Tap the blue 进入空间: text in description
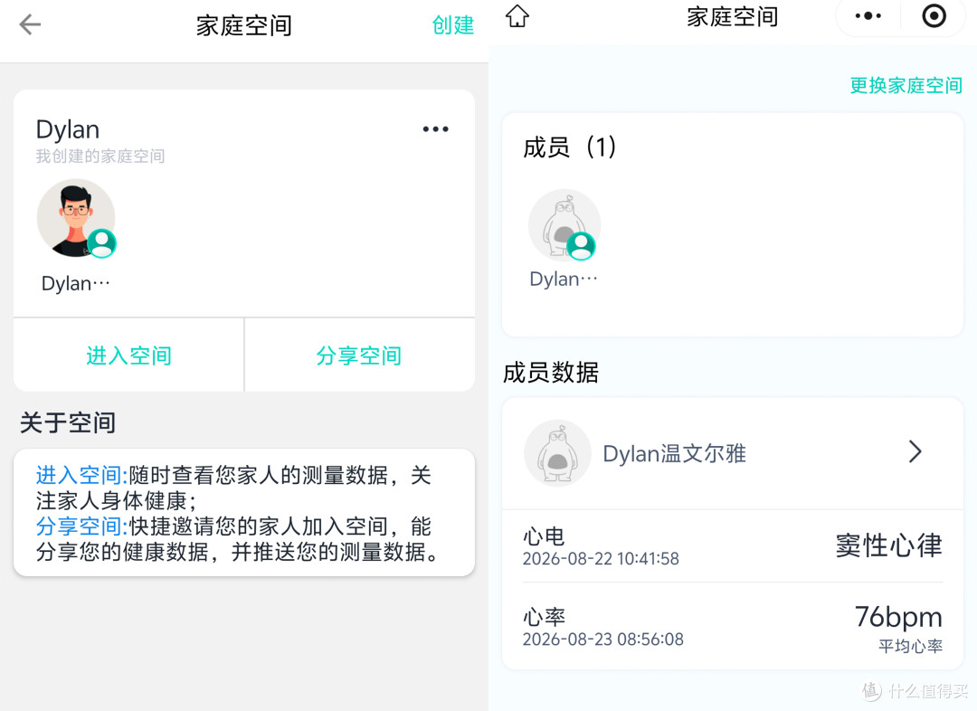Image resolution: width=977 pixels, height=711 pixels. (x=81, y=475)
